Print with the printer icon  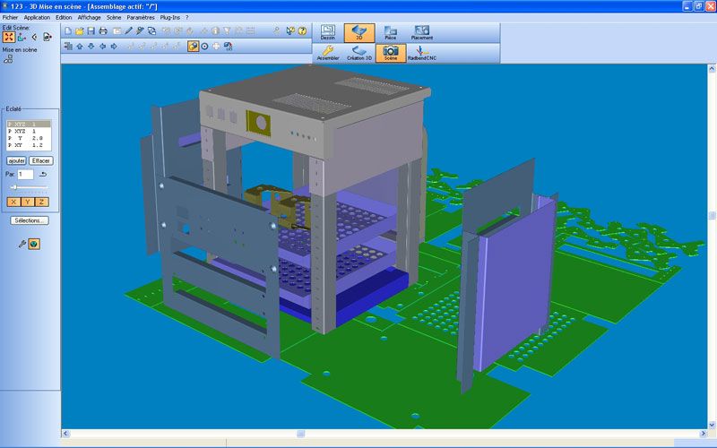point(103,31)
